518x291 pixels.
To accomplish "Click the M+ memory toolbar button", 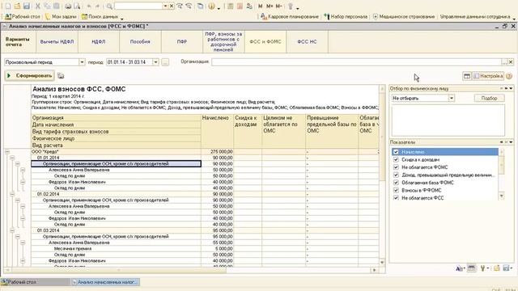I will point(270,6).
